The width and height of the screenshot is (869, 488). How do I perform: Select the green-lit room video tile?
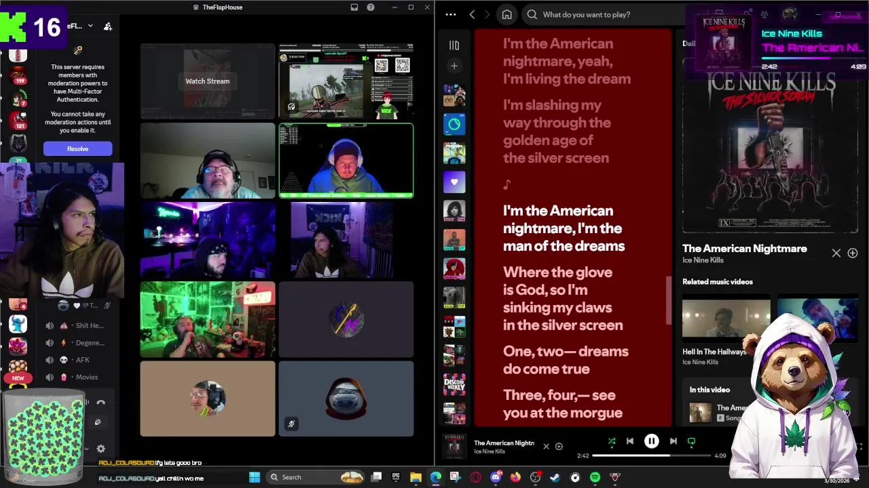(x=207, y=319)
